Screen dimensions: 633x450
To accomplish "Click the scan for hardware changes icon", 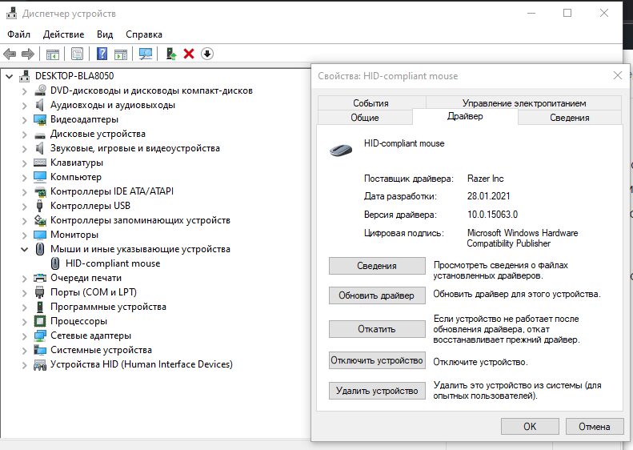I will click(x=145, y=54).
